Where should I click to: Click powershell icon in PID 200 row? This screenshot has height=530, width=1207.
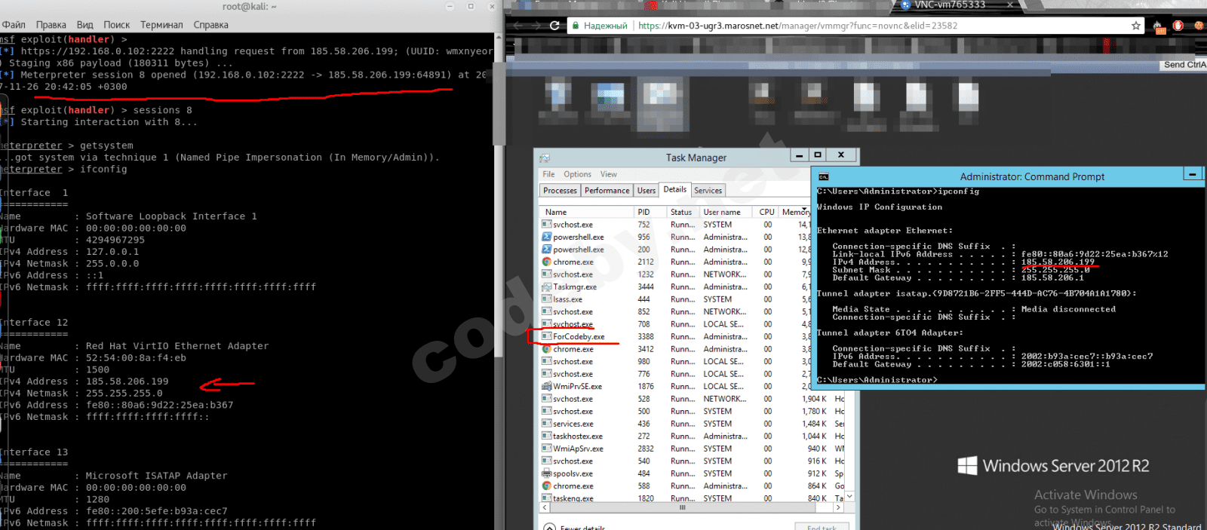(x=547, y=250)
